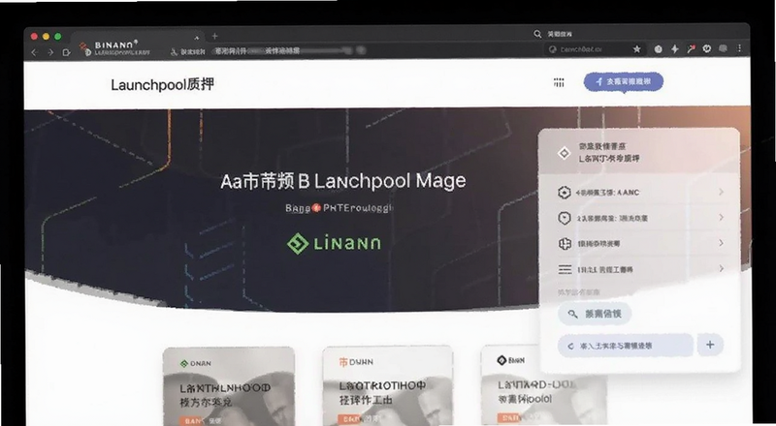Expand the list row chevron
The width and height of the screenshot is (776, 426).
[721, 268]
